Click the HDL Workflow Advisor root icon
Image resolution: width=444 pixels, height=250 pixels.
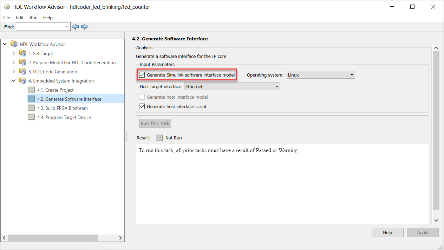tap(14, 44)
